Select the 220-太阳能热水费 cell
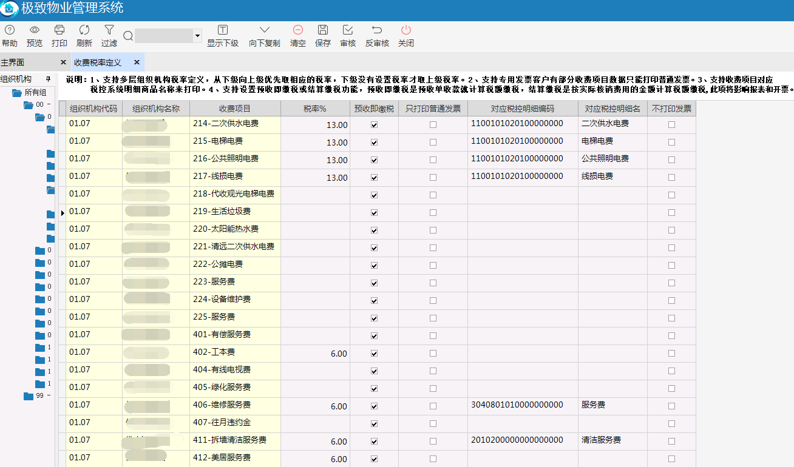Image resolution: width=794 pixels, height=467 pixels. [x=235, y=230]
